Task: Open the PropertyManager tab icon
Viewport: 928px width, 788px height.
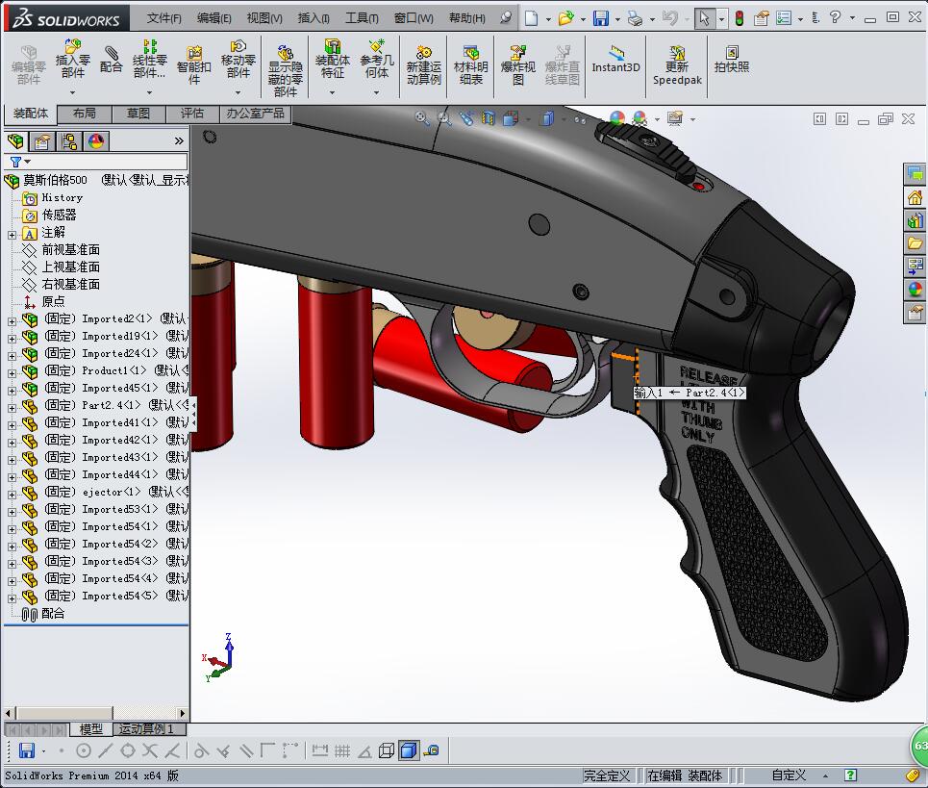Action: click(42, 140)
